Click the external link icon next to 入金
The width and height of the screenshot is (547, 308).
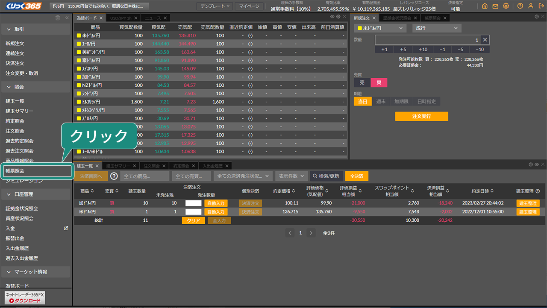click(66, 228)
